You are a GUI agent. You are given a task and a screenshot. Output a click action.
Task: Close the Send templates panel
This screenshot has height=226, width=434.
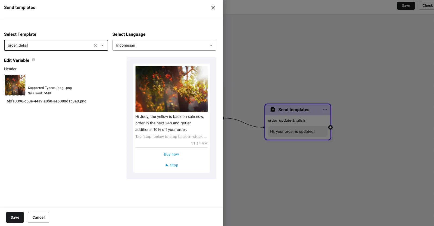[x=213, y=8]
